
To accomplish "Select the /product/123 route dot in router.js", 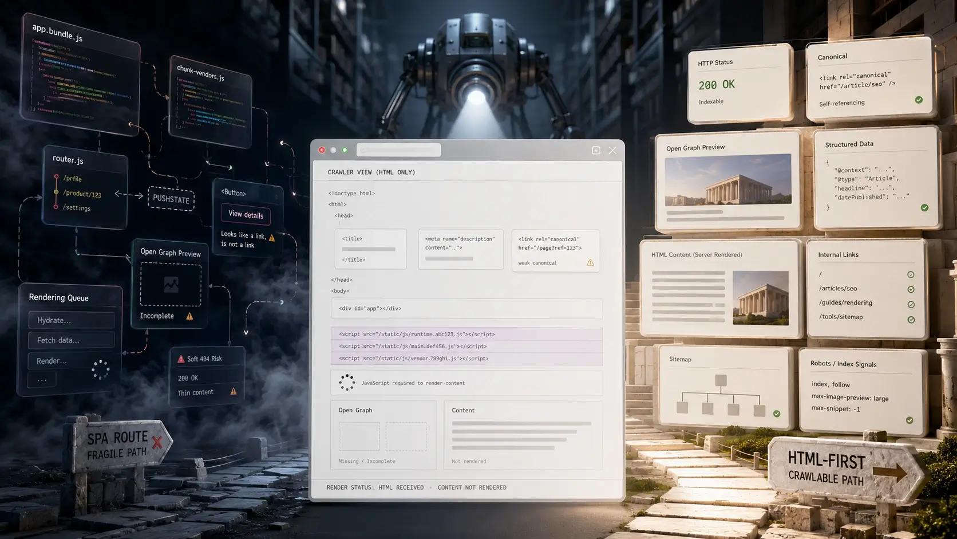I will click(56, 192).
